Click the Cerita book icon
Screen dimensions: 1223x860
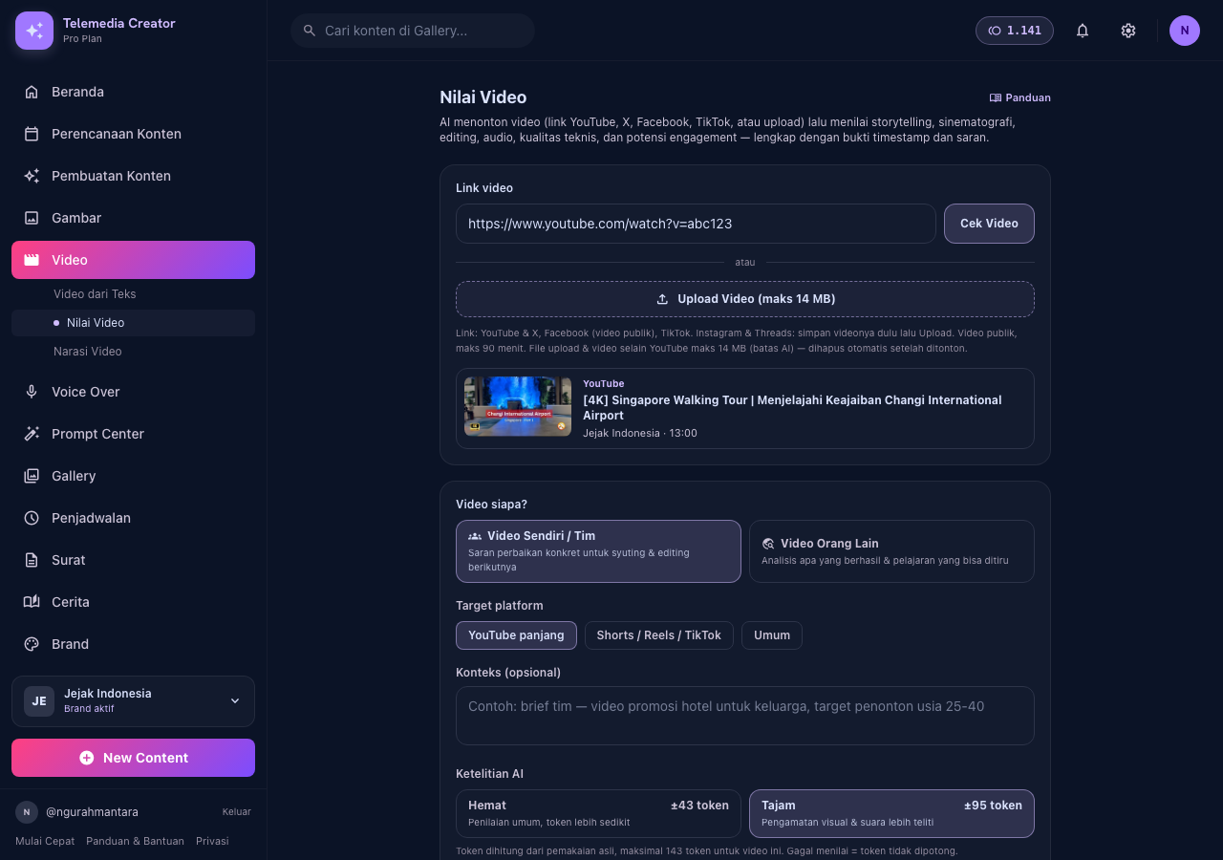32,602
